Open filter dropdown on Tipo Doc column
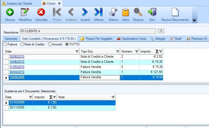Image resolution: width=209 pixels, height=128 pixels. (x=117, y=51)
